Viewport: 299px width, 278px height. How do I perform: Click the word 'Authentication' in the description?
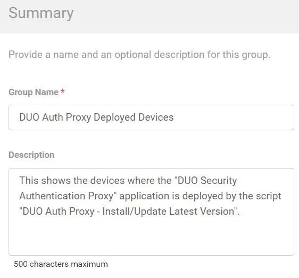52,196
